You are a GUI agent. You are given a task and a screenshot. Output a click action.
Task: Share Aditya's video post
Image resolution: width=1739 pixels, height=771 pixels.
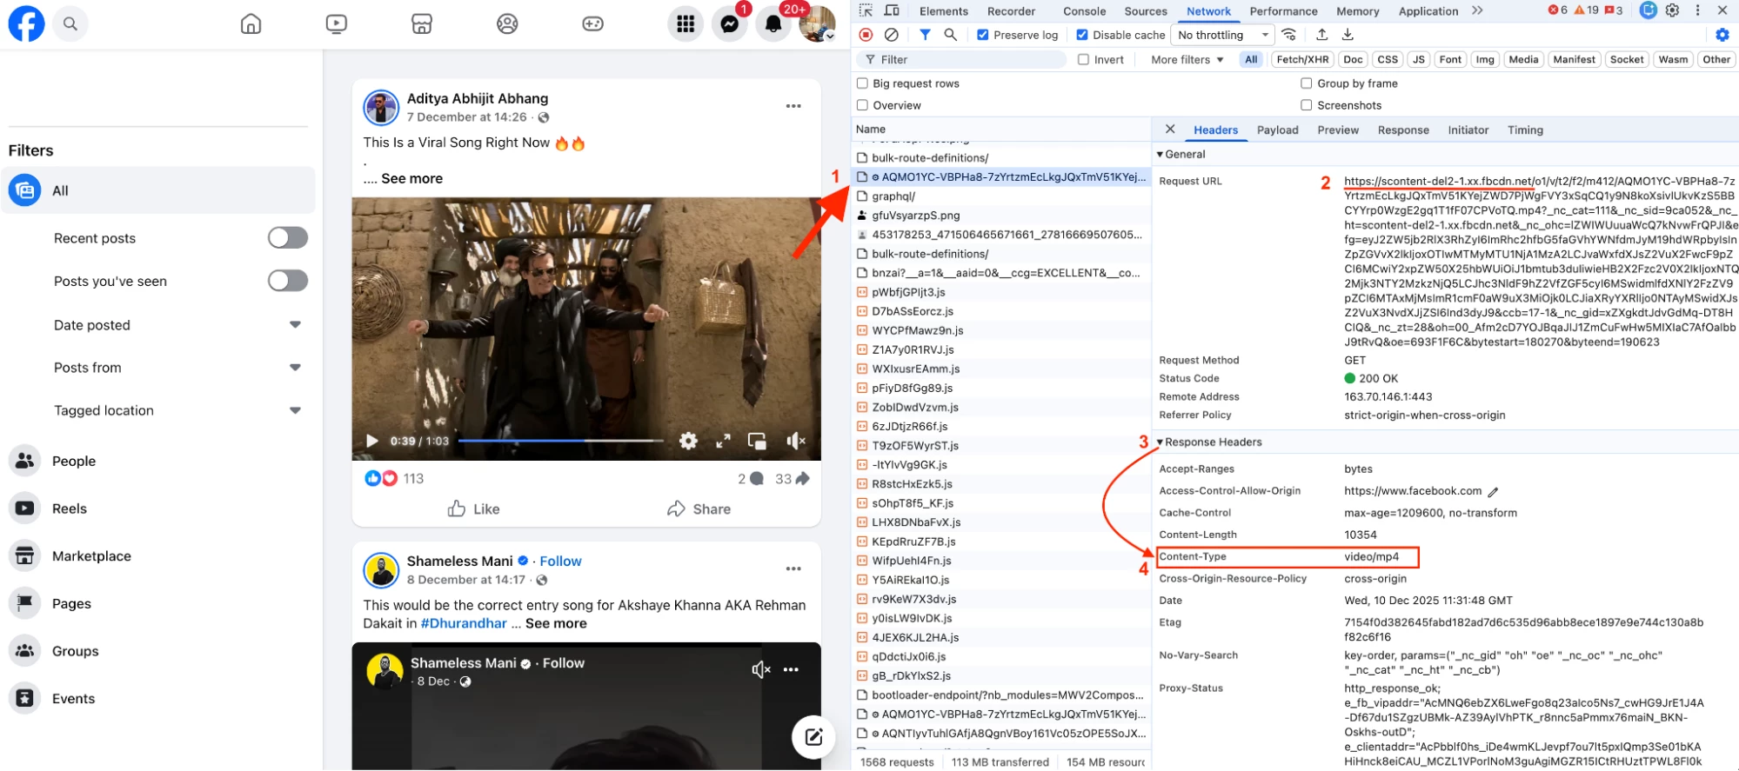click(x=699, y=508)
